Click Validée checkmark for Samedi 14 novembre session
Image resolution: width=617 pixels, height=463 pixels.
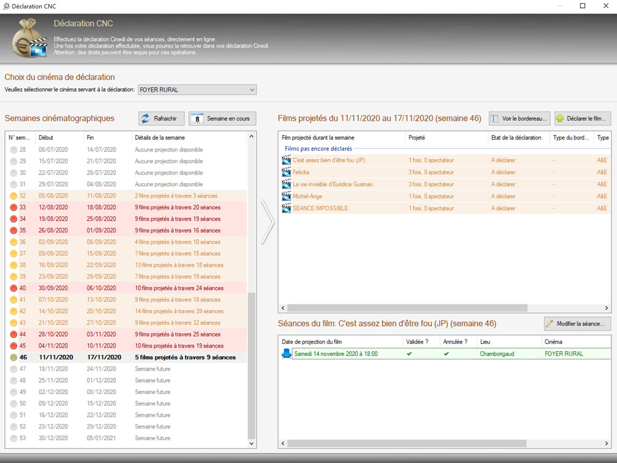click(409, 354)
